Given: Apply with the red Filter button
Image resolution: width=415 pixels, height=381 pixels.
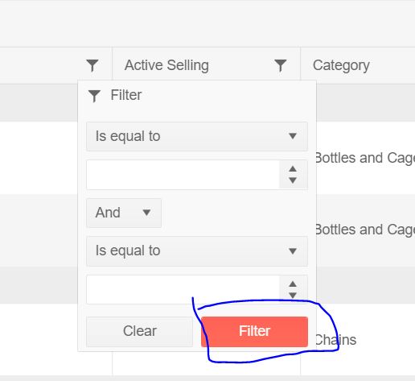Looking at the screenshot, I should tap(254, 331).
